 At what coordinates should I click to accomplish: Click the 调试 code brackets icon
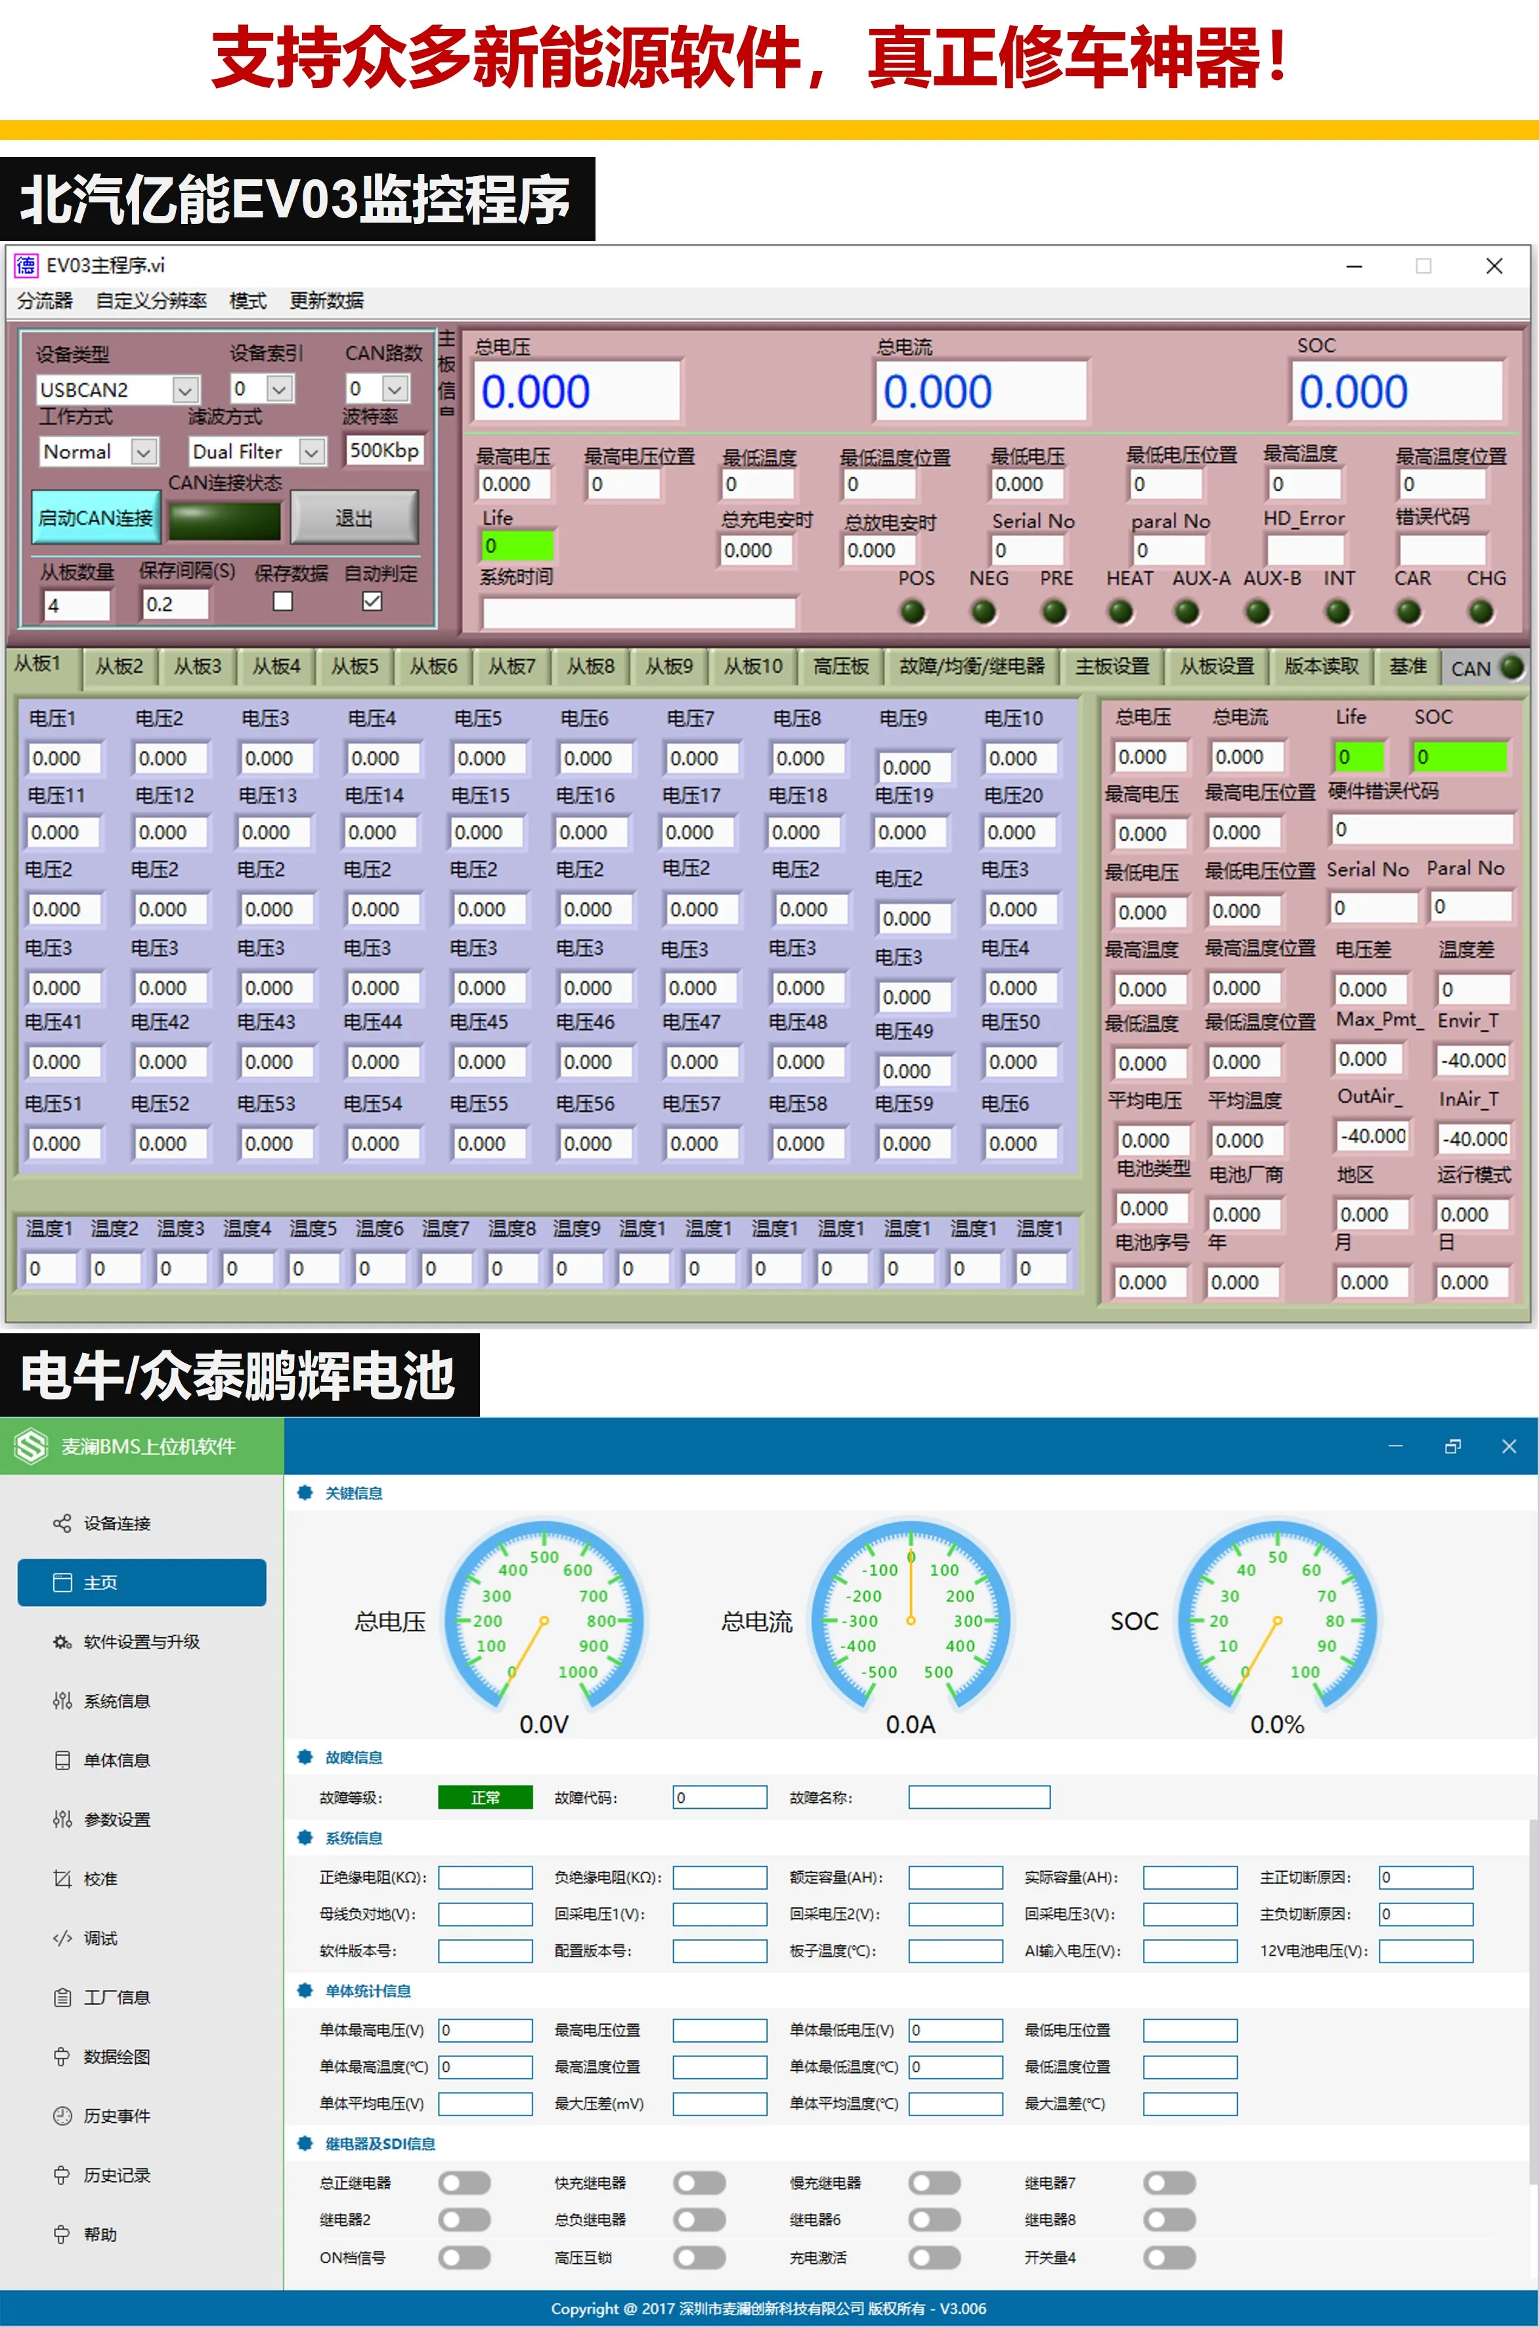pyautogui.click(x=62, y=1938)
